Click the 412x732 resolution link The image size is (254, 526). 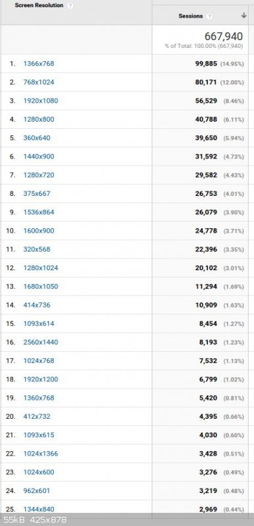[37, 416]
